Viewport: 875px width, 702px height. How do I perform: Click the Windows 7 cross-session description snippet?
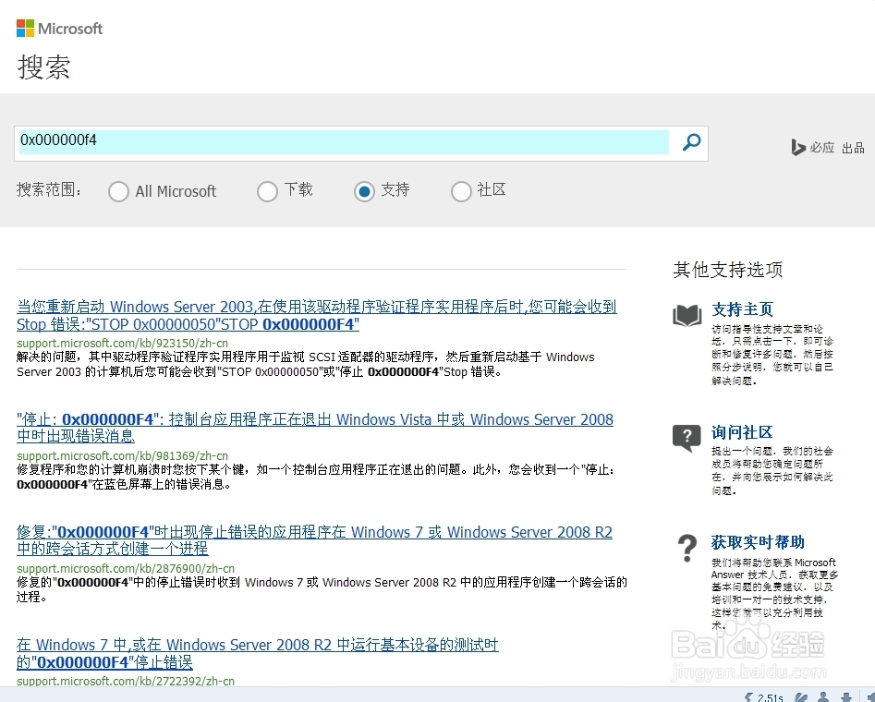[x=322, y=590]
